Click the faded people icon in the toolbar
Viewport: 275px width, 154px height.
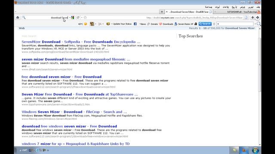(x=100, y=24)
